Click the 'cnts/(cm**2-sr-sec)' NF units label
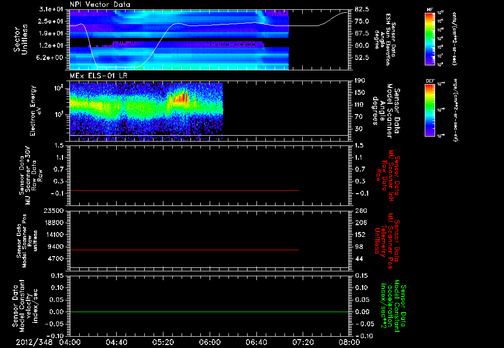This screenshot has height=348, width=504. click(x=454, y=39)
